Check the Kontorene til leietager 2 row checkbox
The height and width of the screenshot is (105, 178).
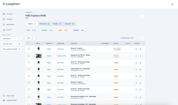[29, 97]
